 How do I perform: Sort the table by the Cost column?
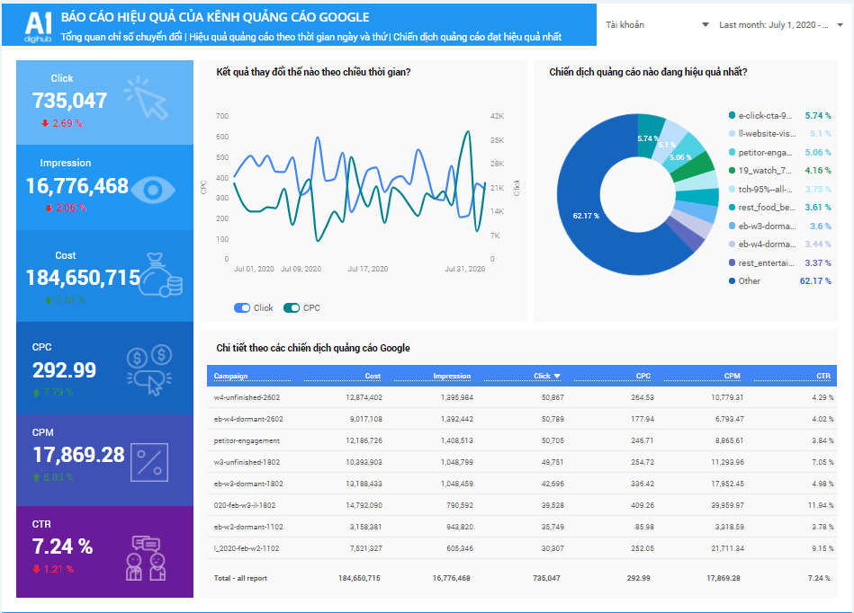pos(373,376)
